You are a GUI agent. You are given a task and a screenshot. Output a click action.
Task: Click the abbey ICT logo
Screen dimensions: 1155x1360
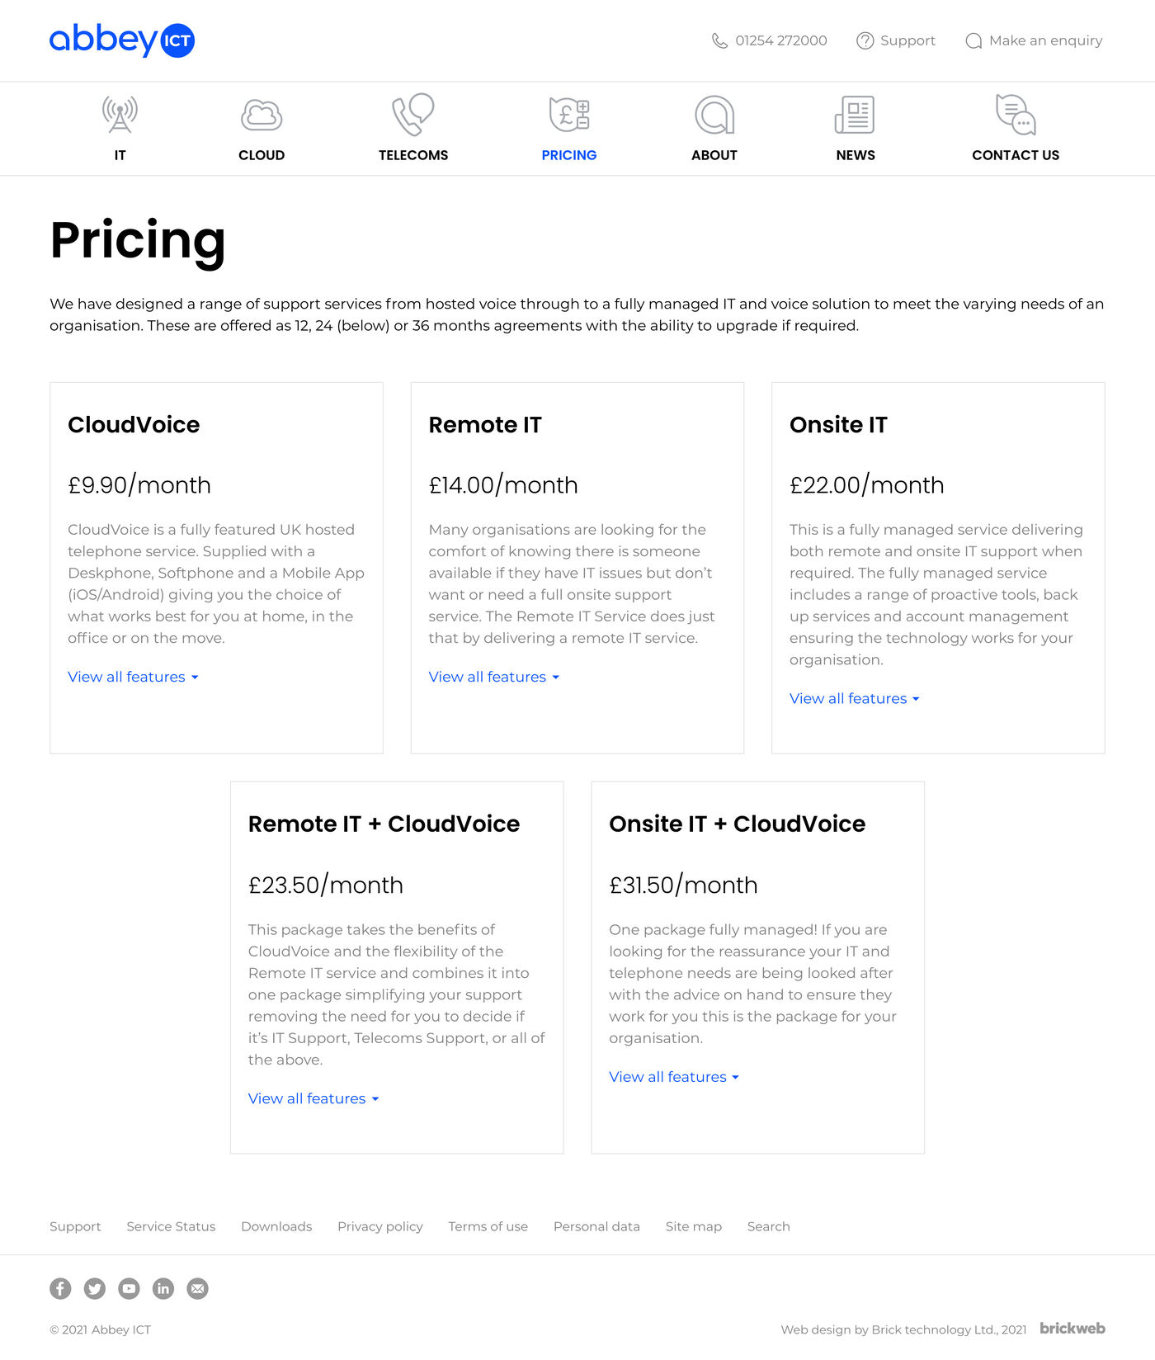[122, 40]
